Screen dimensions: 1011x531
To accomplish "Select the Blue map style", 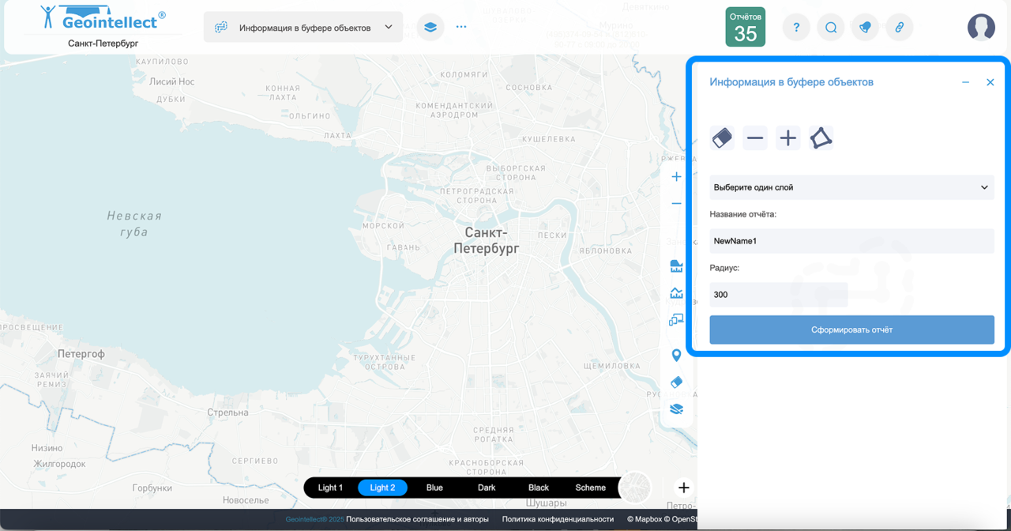I will coord(434,488).
